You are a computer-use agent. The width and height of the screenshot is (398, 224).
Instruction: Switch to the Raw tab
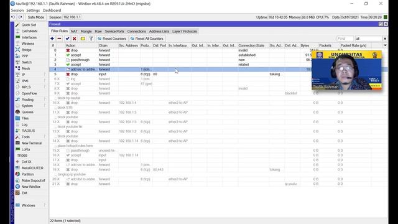[x=98, y=31]
